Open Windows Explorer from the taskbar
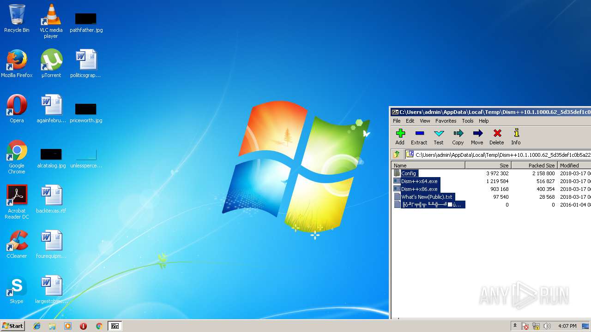 coord(52,326)
